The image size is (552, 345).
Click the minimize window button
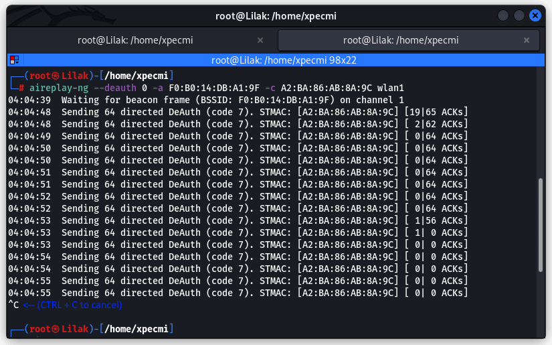[x=503, y=15]
